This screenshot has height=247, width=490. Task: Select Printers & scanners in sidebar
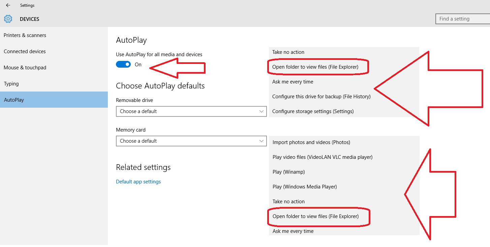(x=25, y=35)
